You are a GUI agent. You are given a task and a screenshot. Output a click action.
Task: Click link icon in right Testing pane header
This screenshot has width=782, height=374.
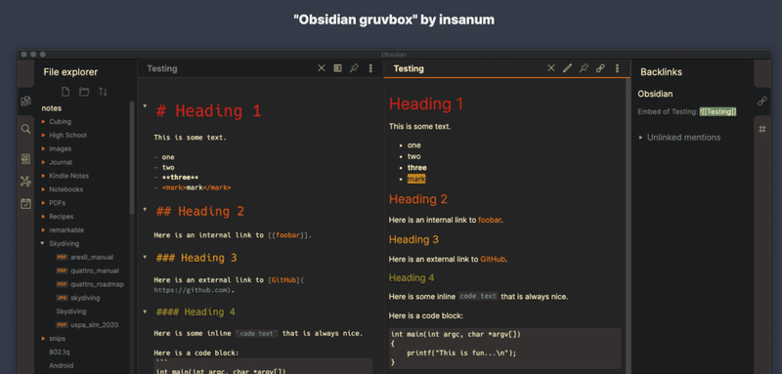[600, 68]
